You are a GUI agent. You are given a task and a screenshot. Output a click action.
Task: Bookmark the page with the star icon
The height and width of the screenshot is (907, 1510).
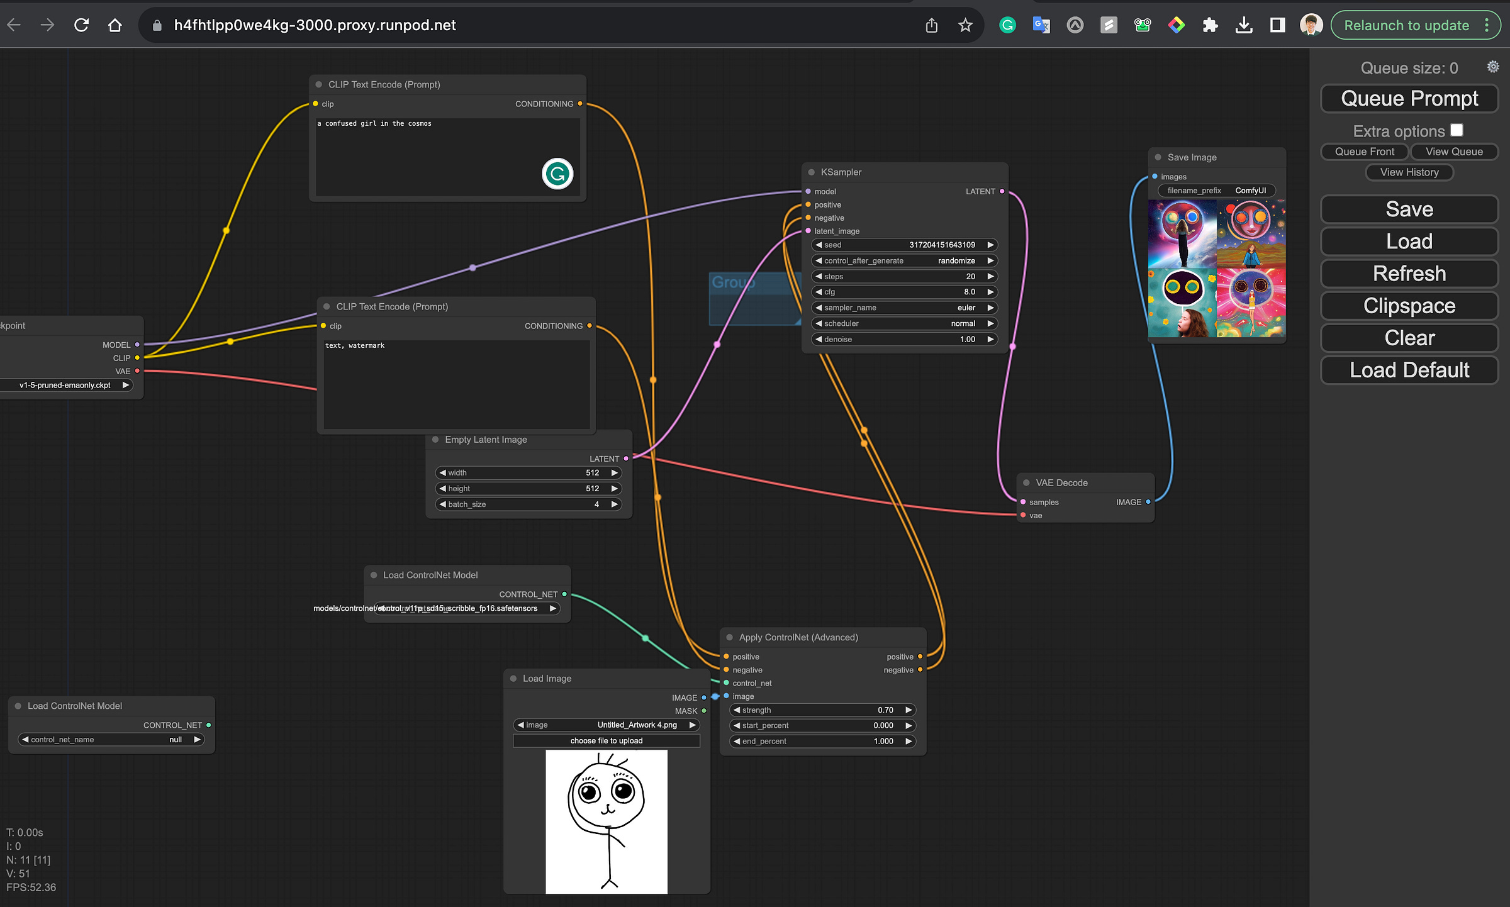[965, 25]
